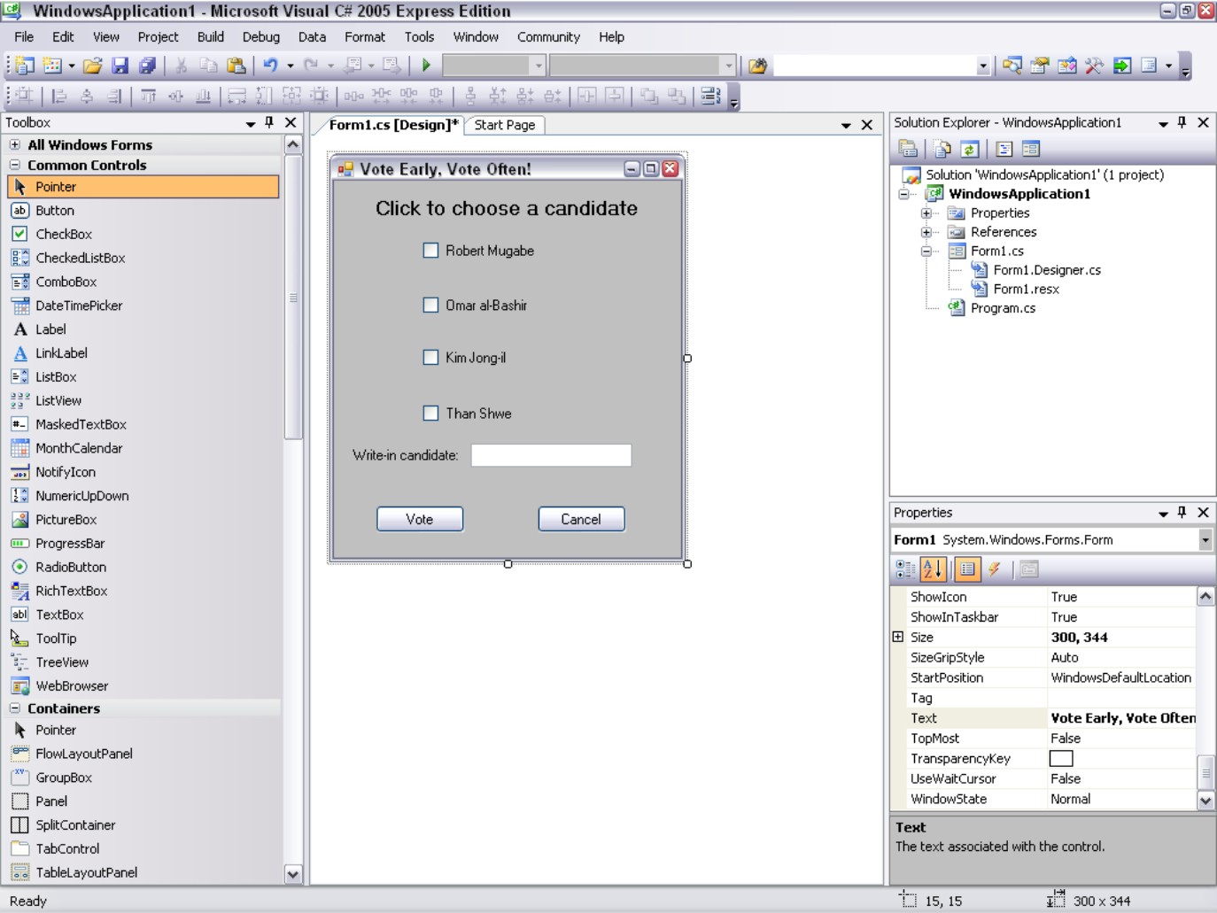Pin the Toolbox panel with the auto-hide pushpin
Viewport: 1217px width, 913px height.
point(269,122)
